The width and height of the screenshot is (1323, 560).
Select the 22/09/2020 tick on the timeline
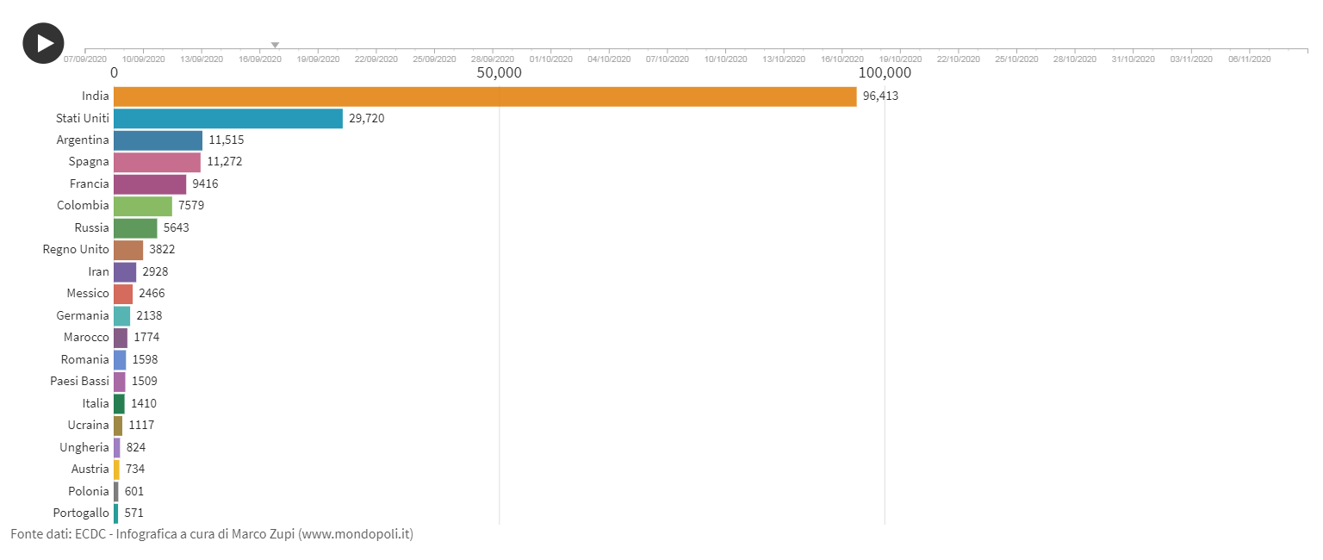[376, 59]
